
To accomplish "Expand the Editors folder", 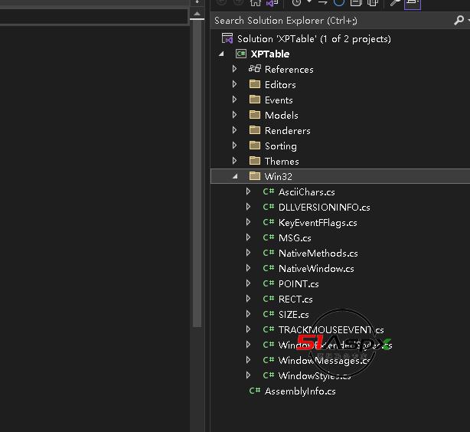I will (x=235, y=84).
